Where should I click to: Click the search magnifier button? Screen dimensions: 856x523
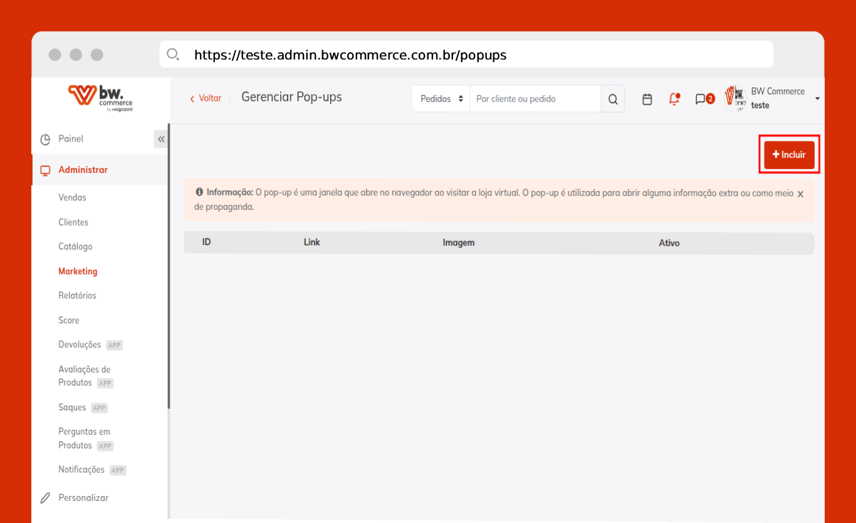pyautogui.click(x=613, y=99)
